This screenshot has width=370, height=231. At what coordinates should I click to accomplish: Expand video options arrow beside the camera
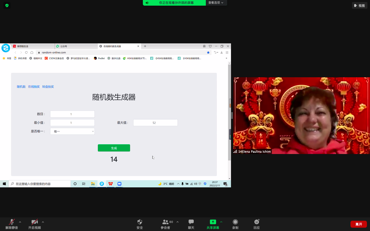point(43,222)
